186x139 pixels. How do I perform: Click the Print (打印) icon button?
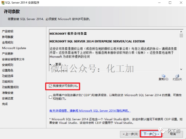coord(177,77)
